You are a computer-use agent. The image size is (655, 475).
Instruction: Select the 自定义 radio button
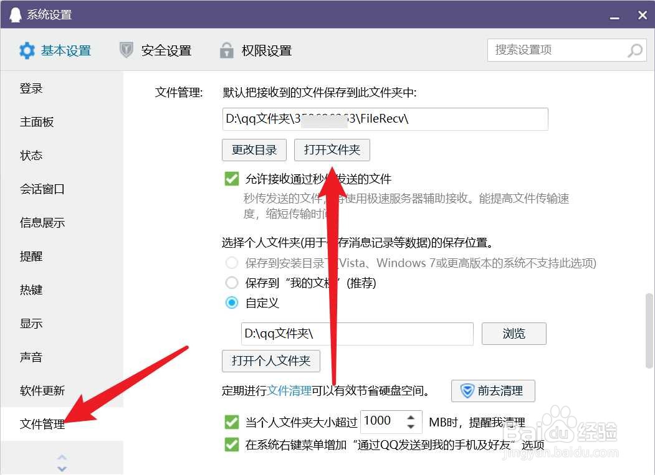tap(231, 303)
